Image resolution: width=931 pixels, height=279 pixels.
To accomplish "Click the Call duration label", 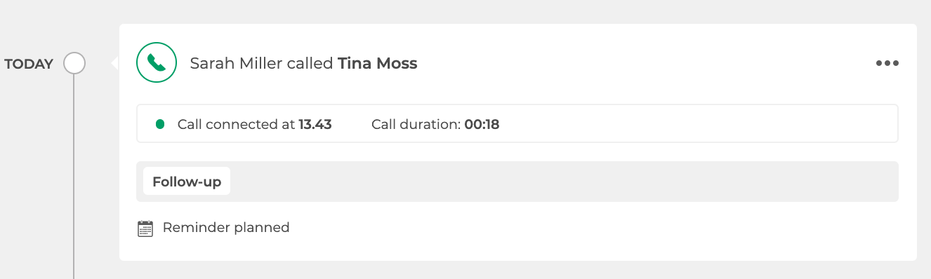I will 416,125.
